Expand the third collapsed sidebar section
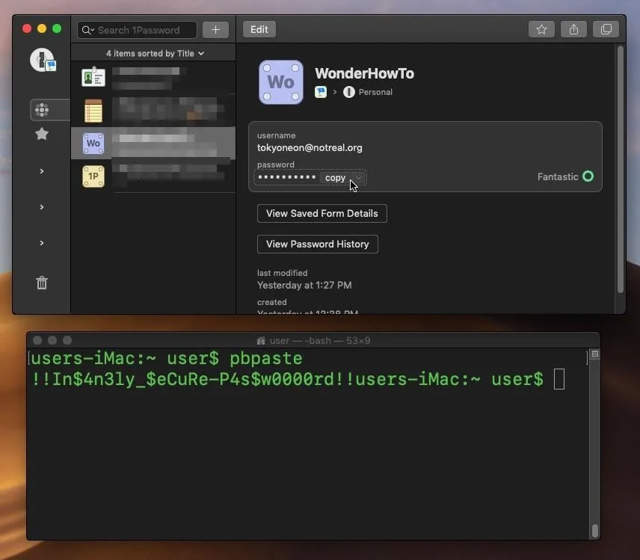This screenshot has width=640, height=560. pos(42,243)
